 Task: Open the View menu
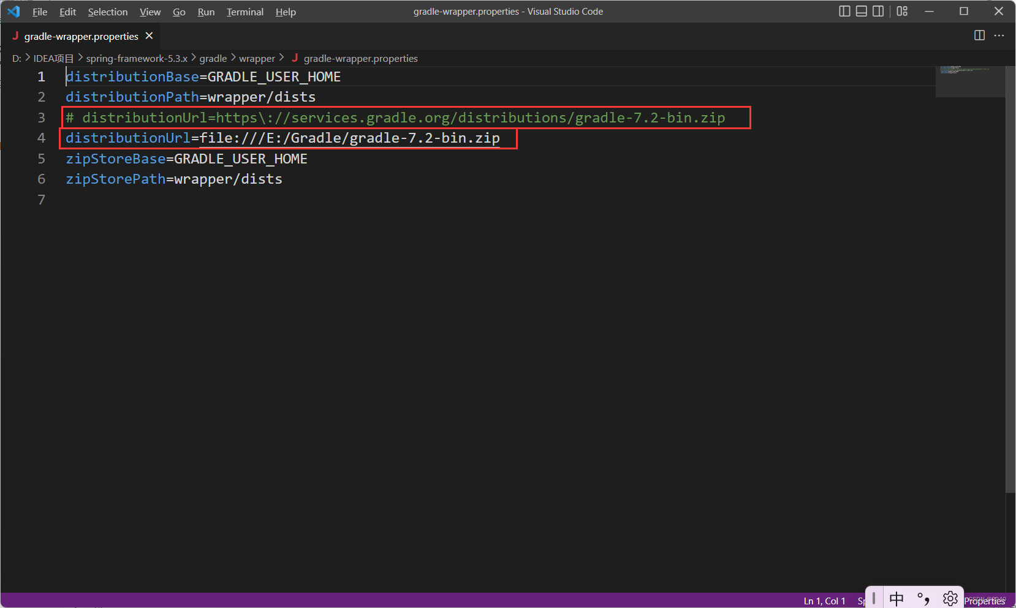point(150,12)
